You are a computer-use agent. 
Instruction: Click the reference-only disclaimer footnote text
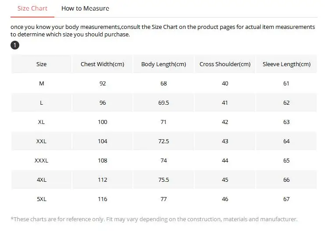click(154, 219)
